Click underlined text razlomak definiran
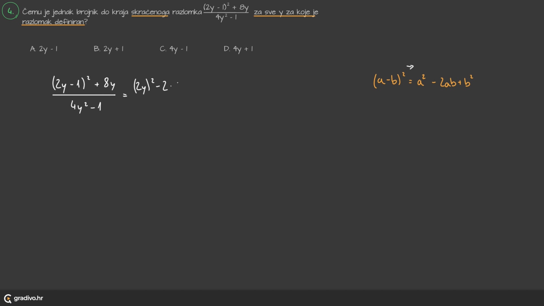This screenshot has width=544, height=306. click(x=53, y=22)
